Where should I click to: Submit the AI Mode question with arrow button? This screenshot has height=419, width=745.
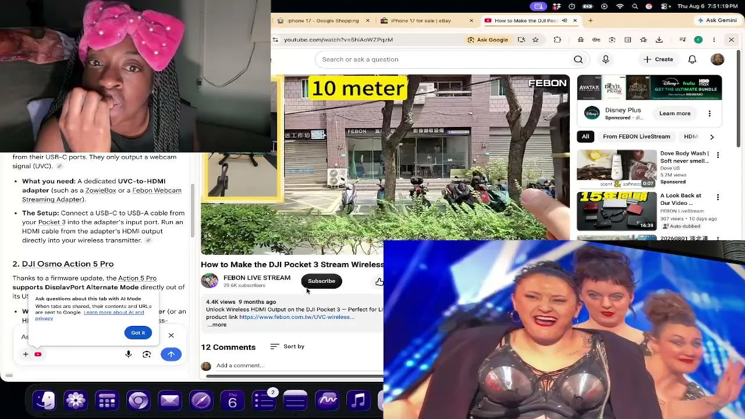pos(171,354)
